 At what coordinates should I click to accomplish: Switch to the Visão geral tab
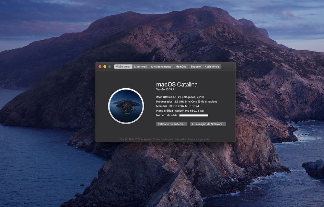click(123, 67)
